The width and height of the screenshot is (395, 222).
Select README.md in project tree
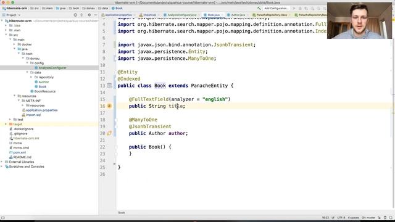pos(22,157)
